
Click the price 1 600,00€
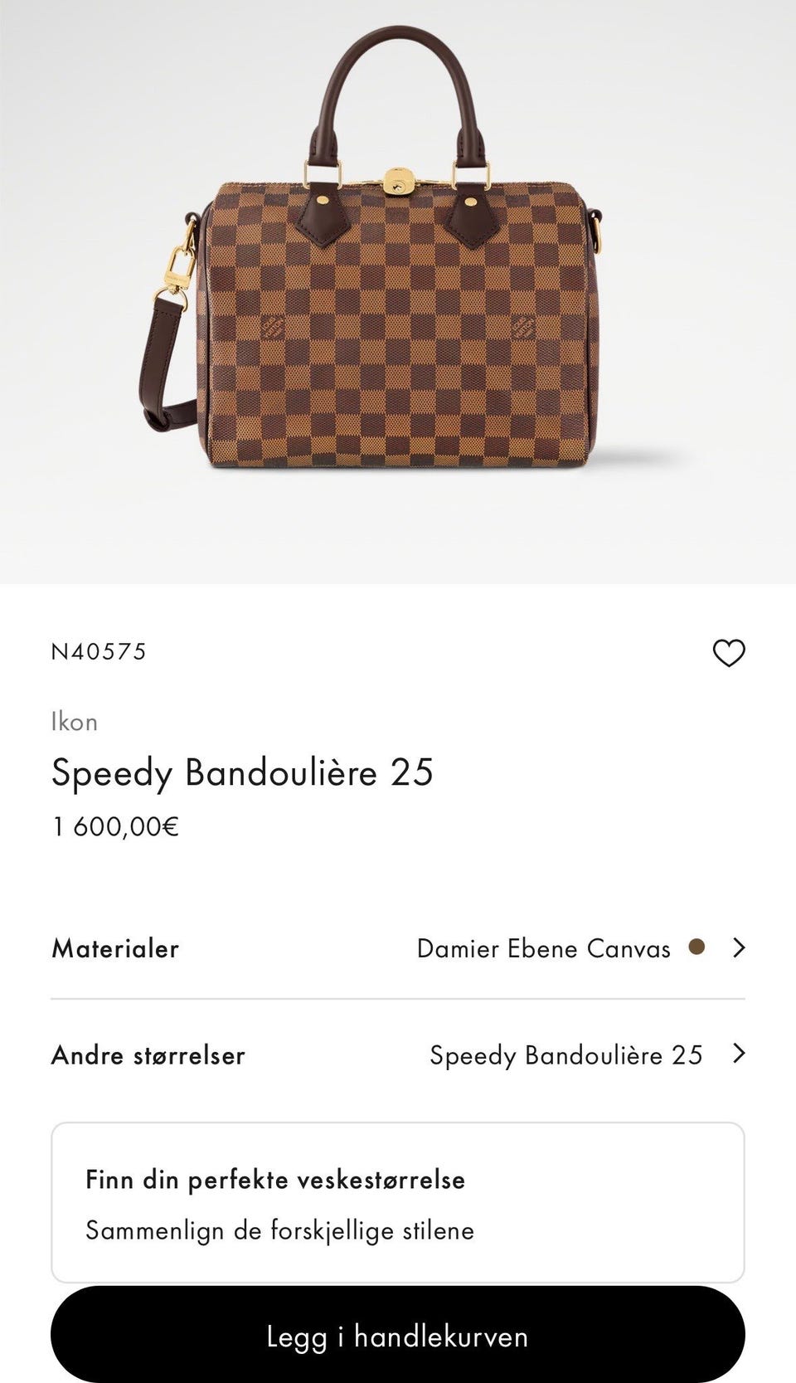coord(115,827)
